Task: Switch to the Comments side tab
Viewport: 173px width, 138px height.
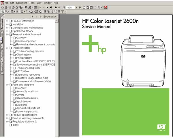Action: 2,53
